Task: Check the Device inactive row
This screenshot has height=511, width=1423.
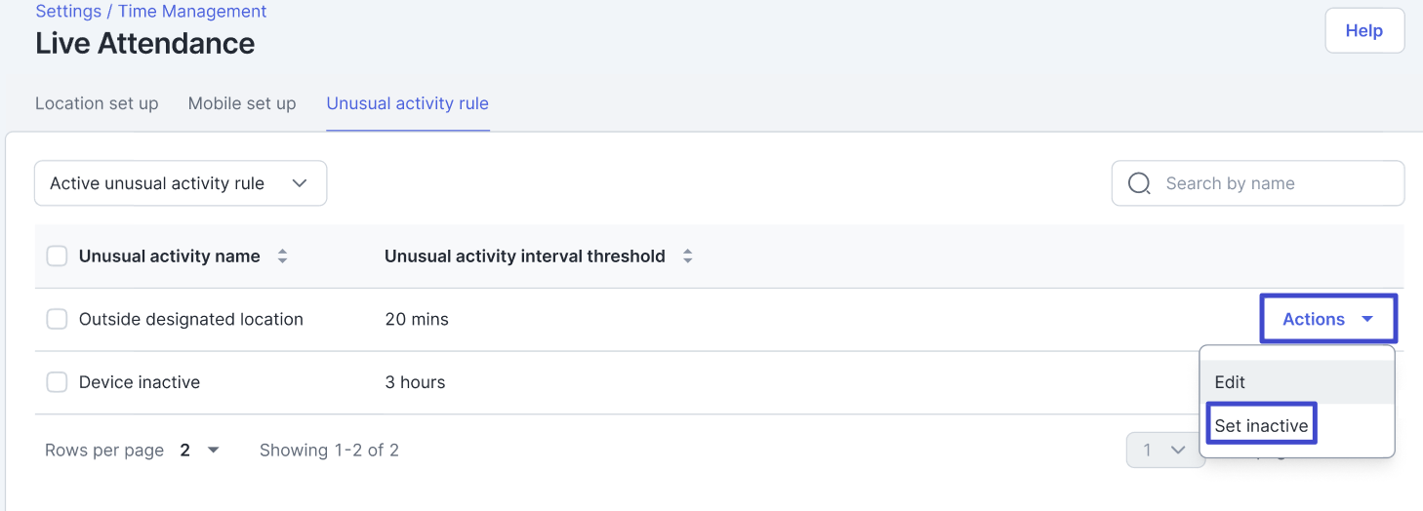Action: point(58,382)
